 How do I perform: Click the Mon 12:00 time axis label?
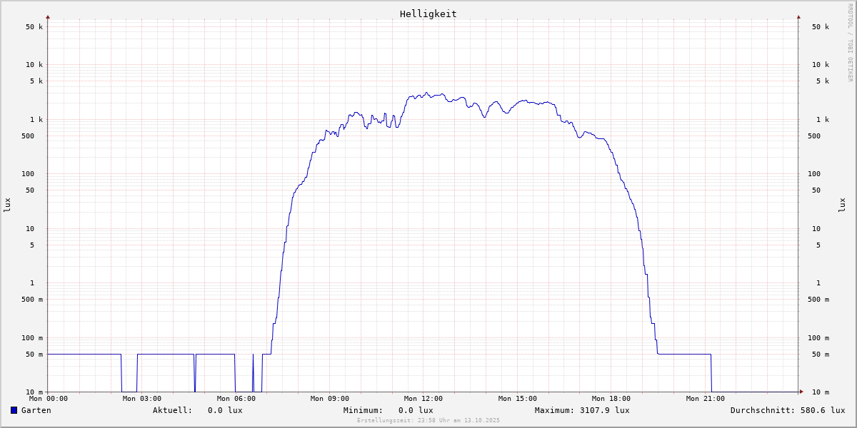coord(424,399)
